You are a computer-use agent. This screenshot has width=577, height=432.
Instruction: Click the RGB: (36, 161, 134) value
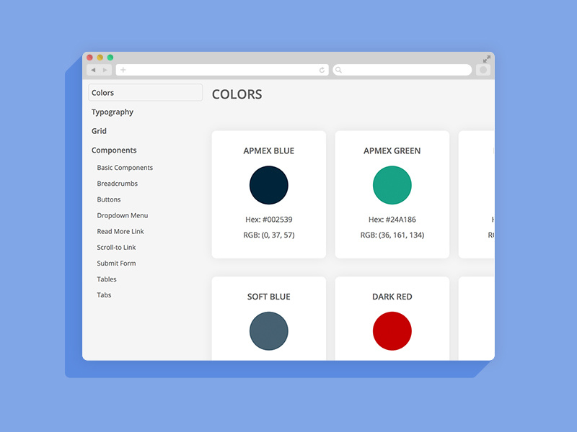pos(392,235)
